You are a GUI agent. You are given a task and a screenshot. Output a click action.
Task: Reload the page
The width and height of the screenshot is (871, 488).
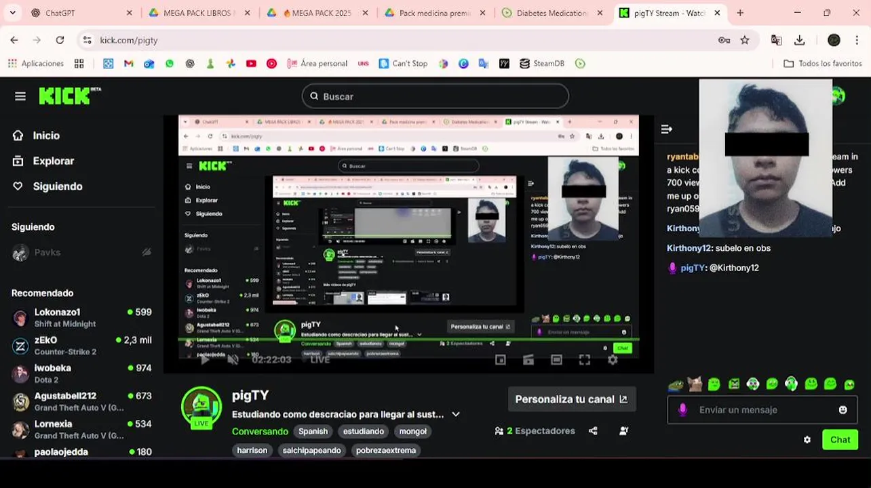60,40
